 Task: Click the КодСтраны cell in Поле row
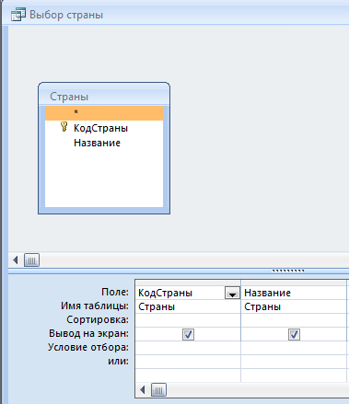(x=188, y=293)
